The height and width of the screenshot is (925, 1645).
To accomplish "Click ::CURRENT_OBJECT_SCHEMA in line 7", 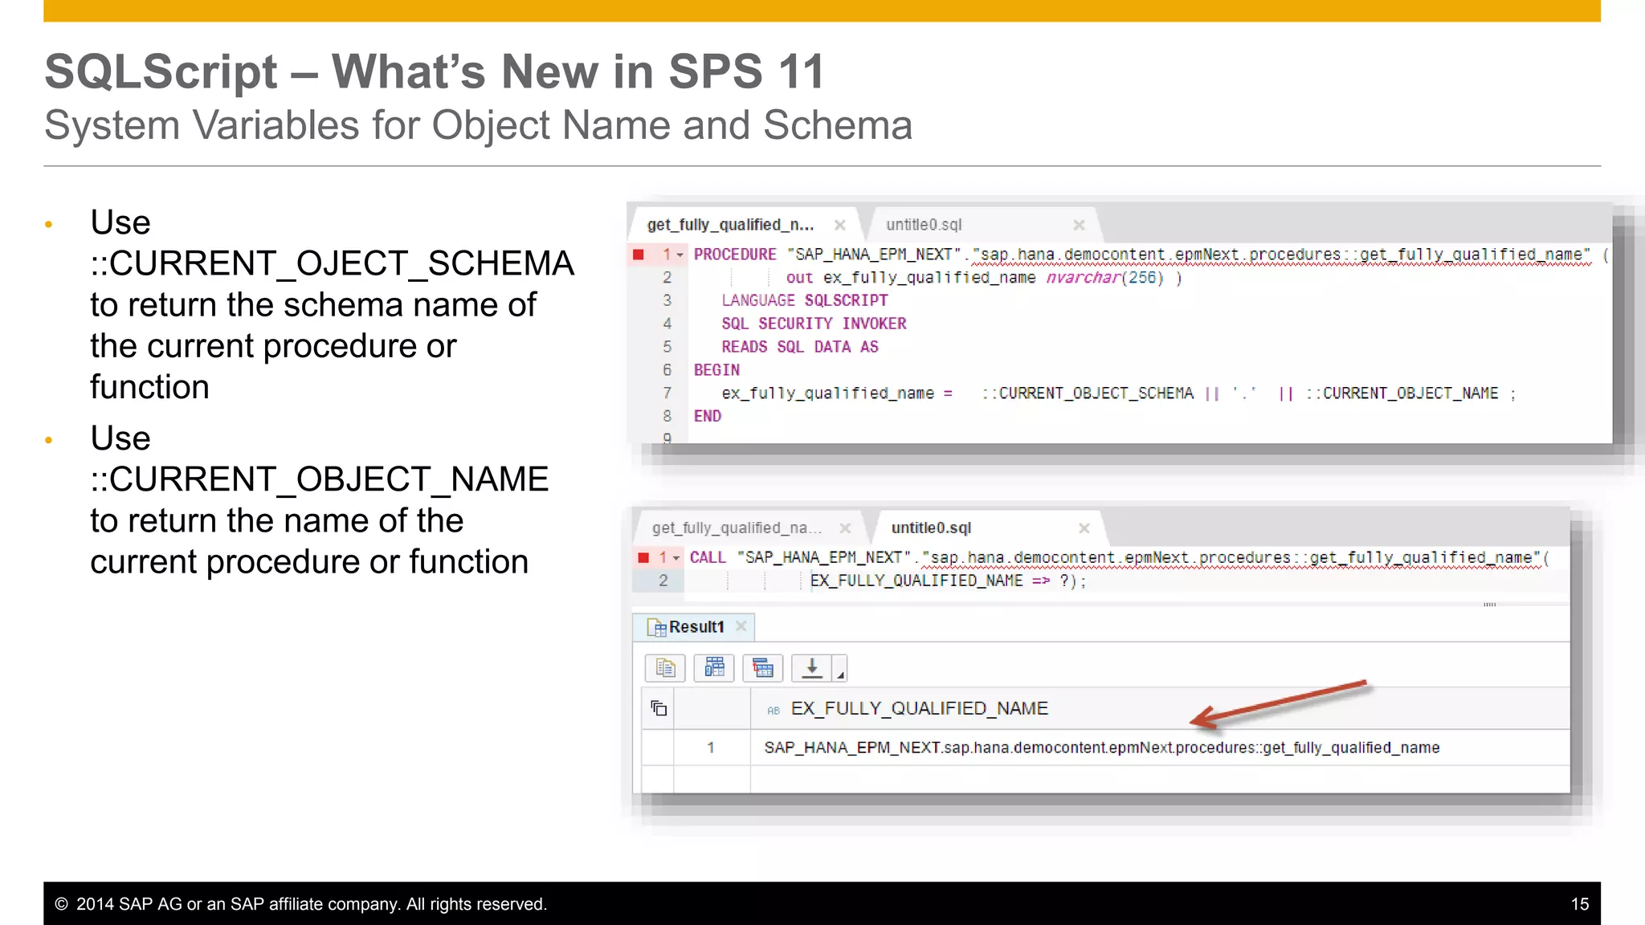I will click(x=1088, y=393).
